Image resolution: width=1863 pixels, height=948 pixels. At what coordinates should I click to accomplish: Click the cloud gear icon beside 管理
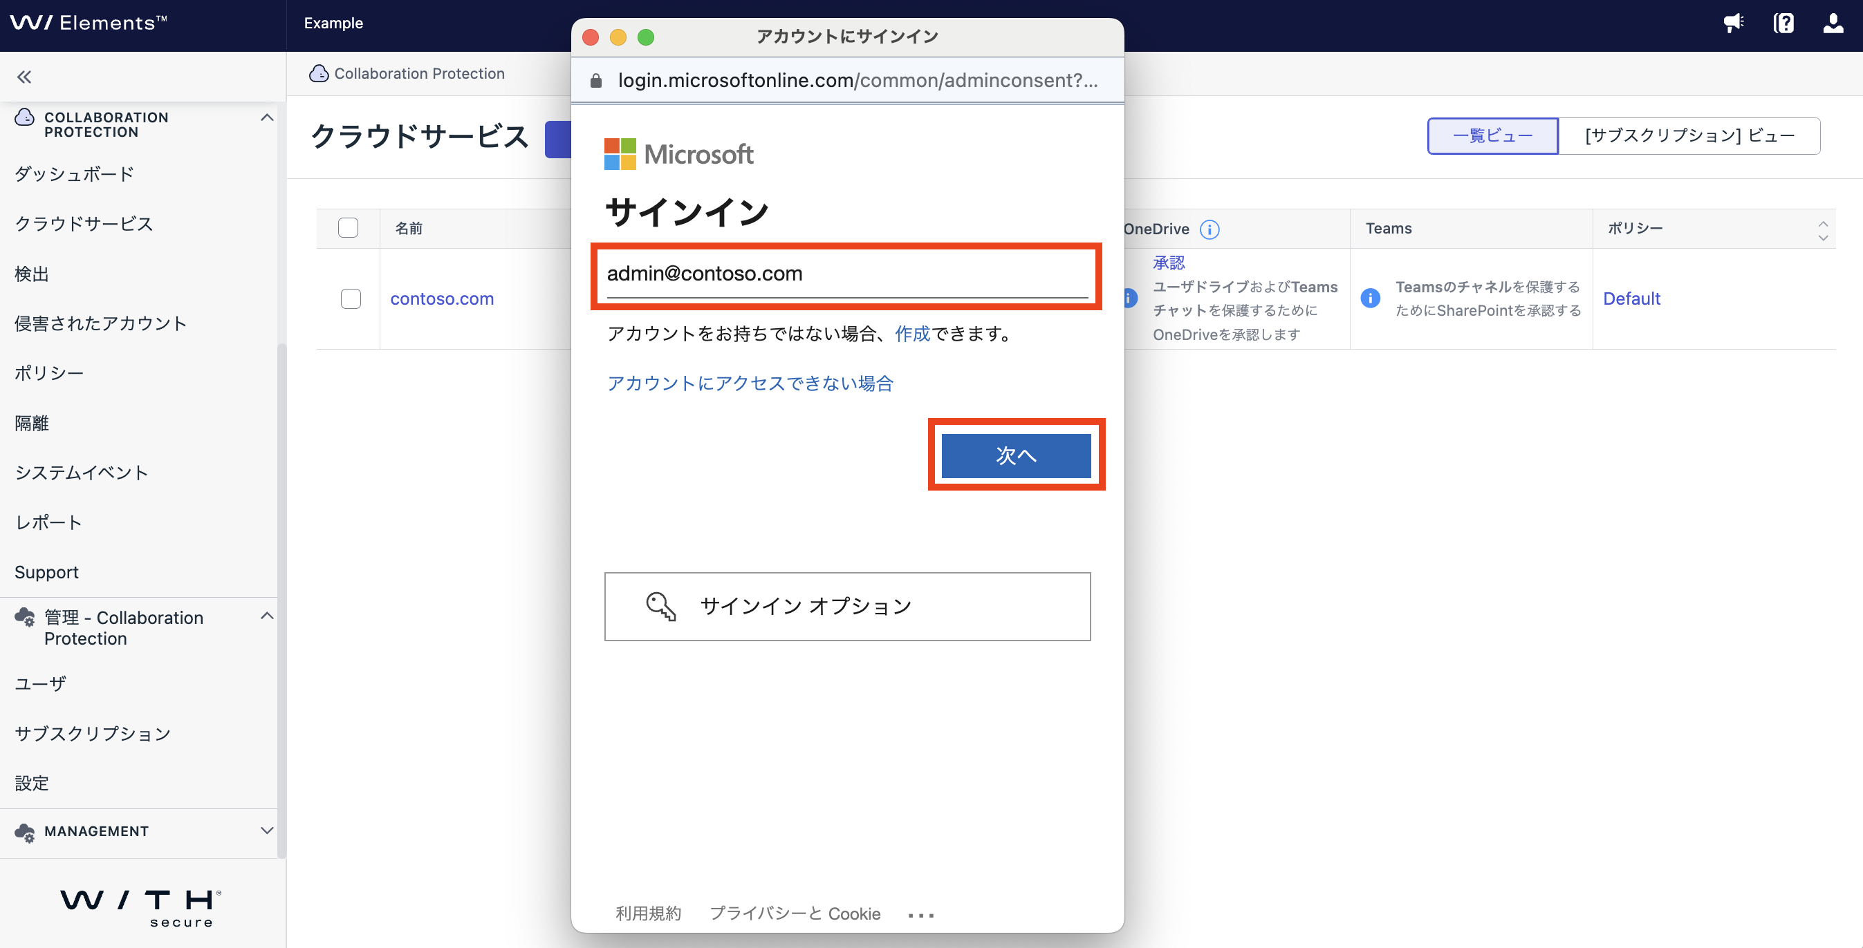[25, 617]
